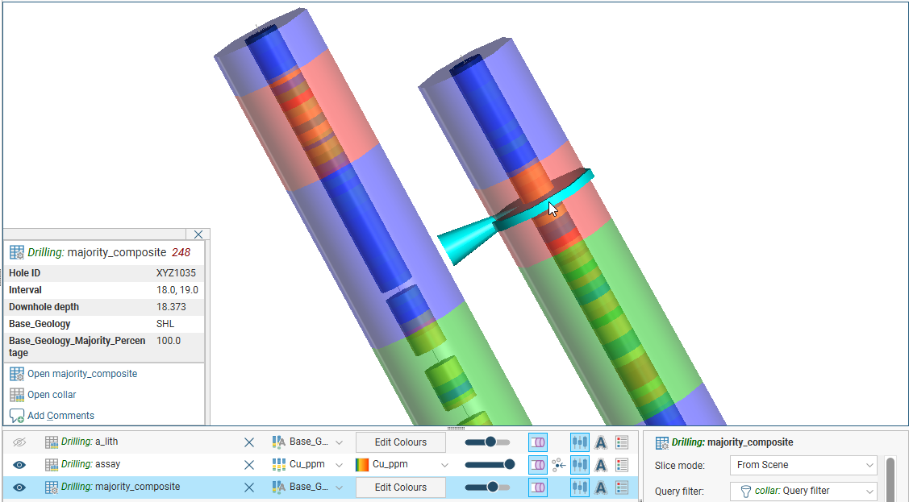Show legend for a_lith
The height and width of the screenshot is (502, 909).
pos(622,442)
